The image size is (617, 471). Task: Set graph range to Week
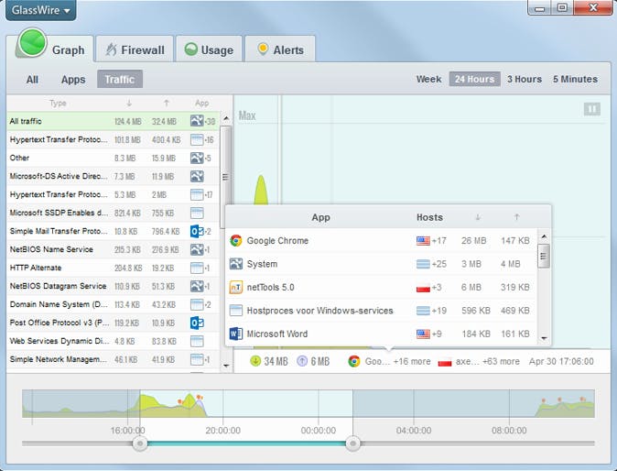428,79
